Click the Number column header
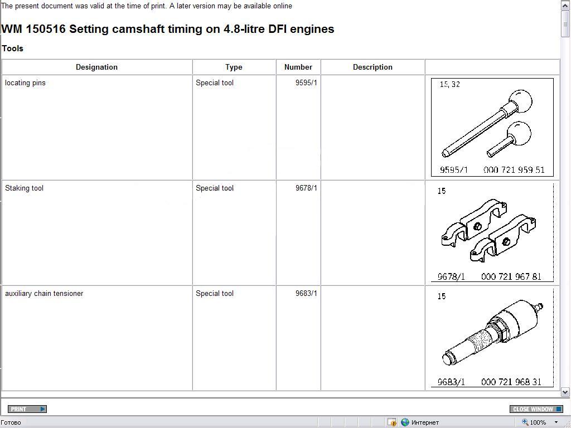This screenshot has width=571, height=428. point(298,67)
